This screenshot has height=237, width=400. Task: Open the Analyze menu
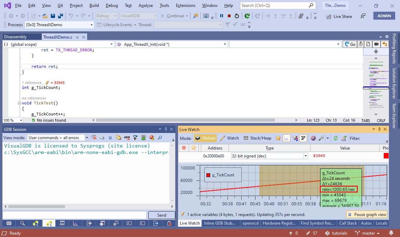point(146,6)
